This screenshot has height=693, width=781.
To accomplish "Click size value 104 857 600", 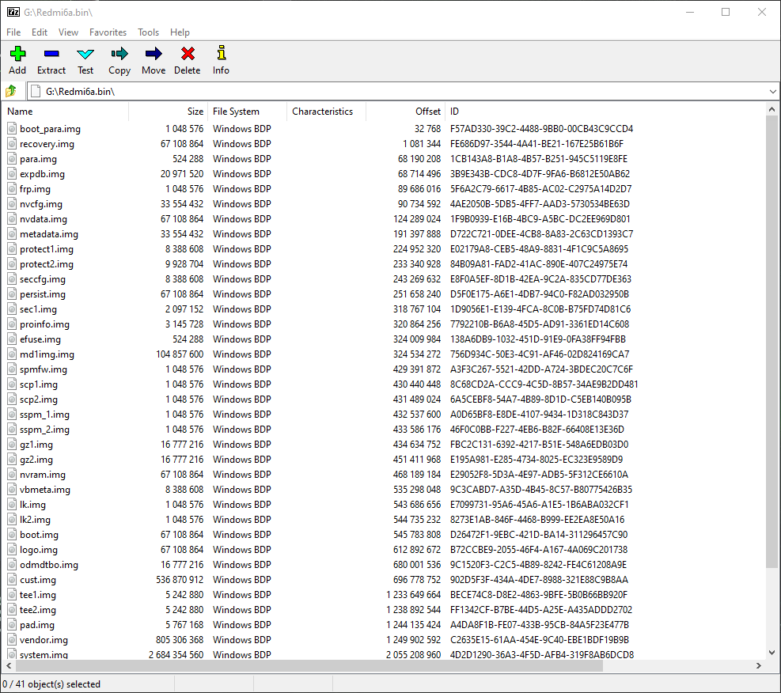I will click(180, 354).
